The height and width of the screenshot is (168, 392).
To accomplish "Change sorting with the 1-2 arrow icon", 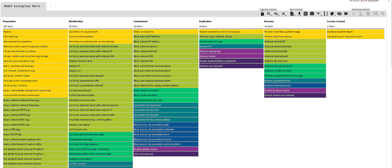I will 326,14.
